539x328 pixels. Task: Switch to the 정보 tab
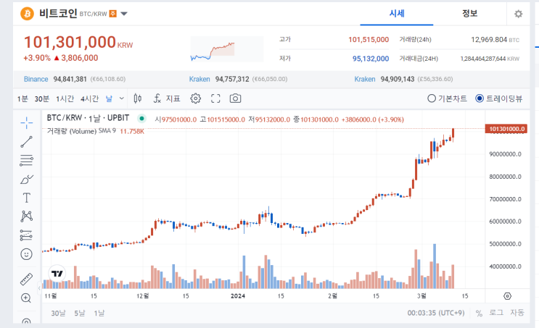click(469, 14)
